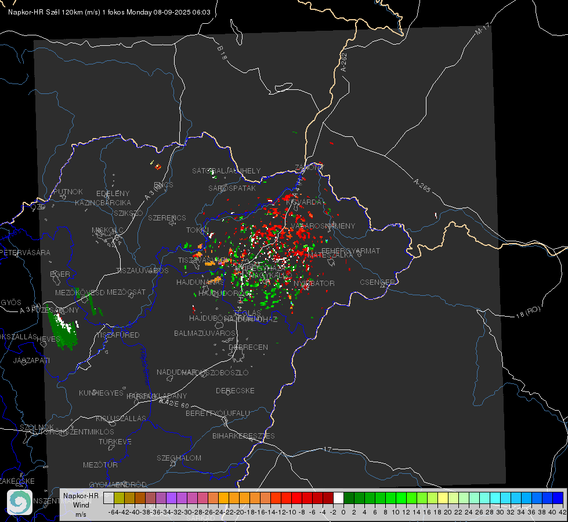
Task: Click the TOKAJ town label
Action: tap(197, 230)
